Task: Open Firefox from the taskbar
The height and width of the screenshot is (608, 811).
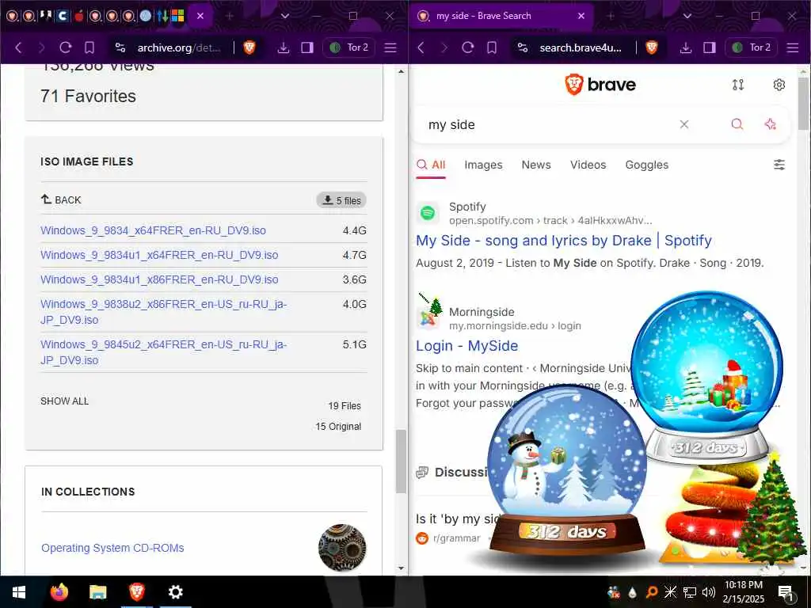Action: [59, 592]
